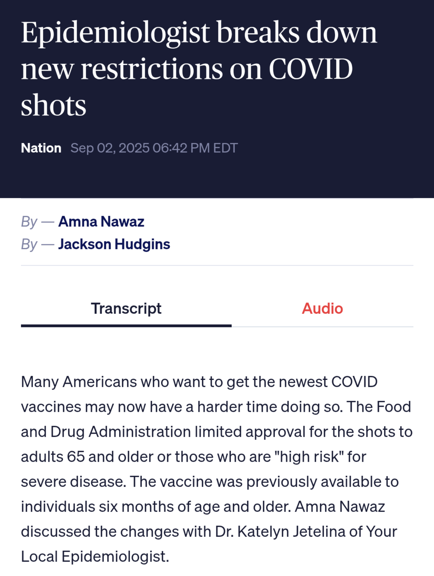Switch to the Audio tab
The height and width of the screenshot is (576, 434).
322,308
